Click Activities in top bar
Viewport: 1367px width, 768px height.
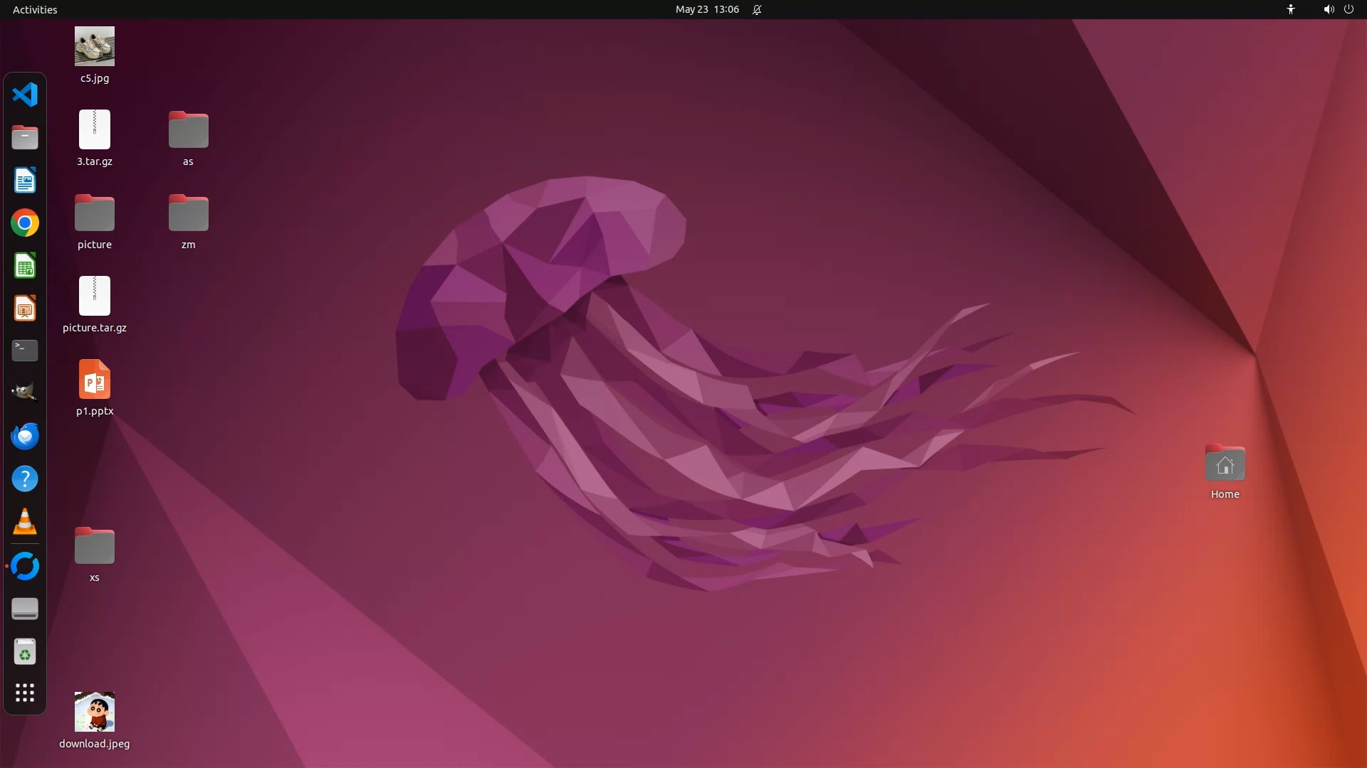click(35, 9)
